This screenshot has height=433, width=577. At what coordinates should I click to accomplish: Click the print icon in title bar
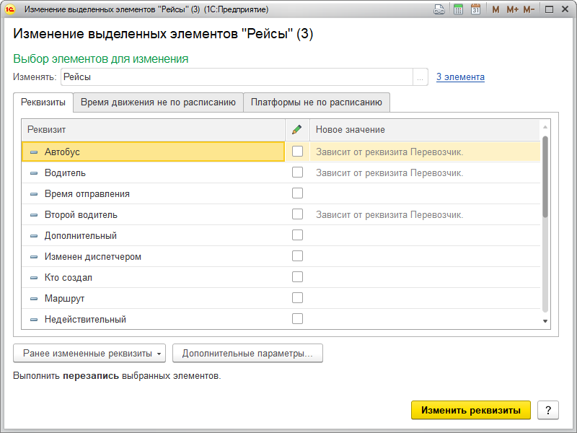click(x=439, y=10)
